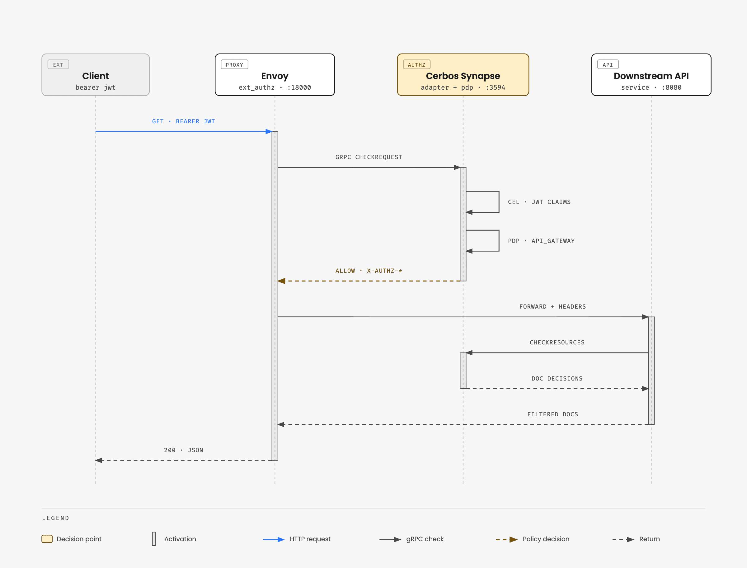
Task: Click the Client participant box
Action: tap(96, 75)
